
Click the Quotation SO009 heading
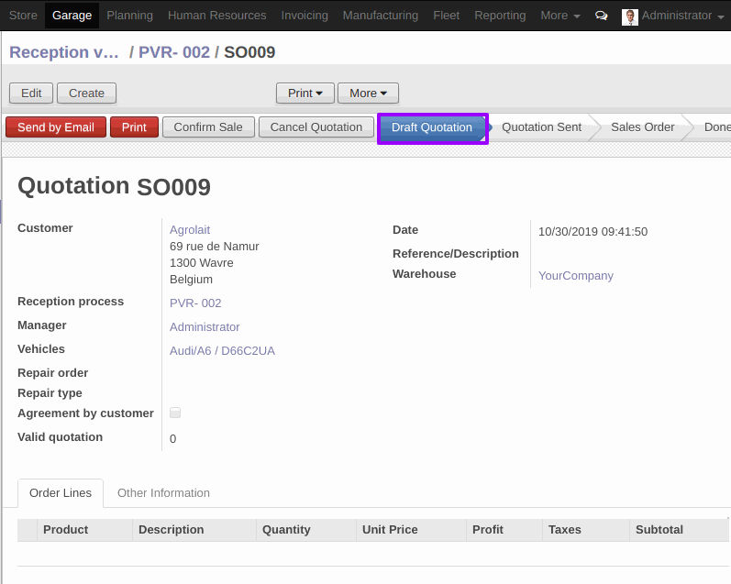click(115, 186)
